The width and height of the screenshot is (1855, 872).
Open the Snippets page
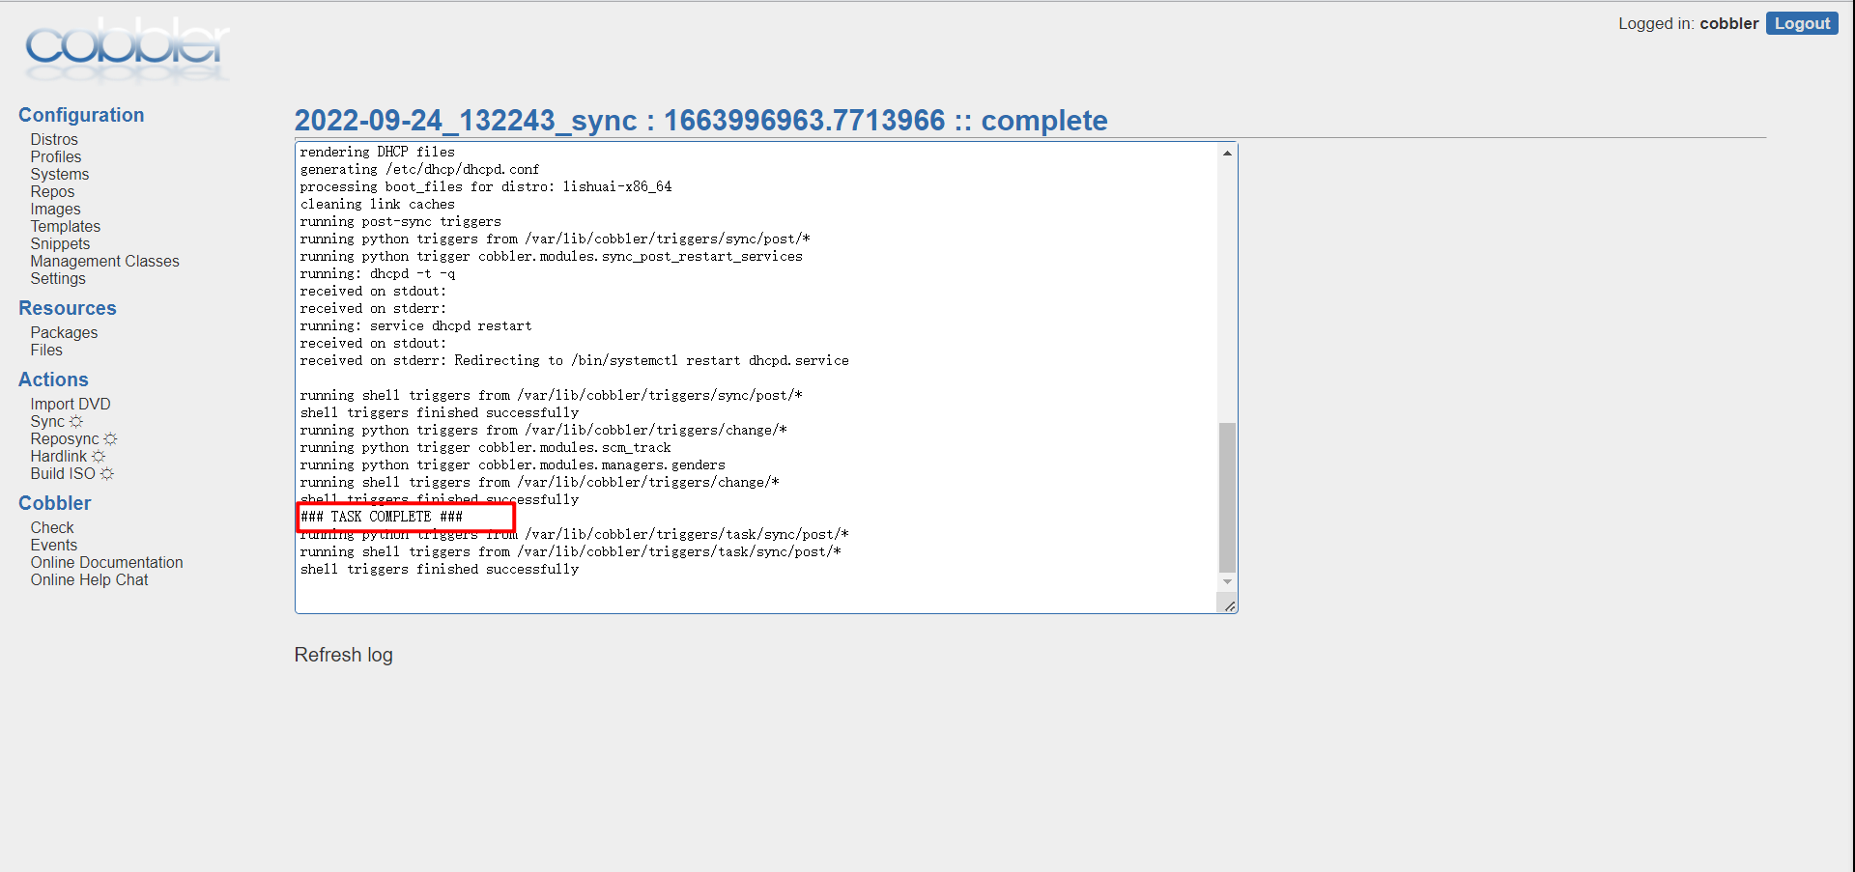(x=60, y=244)
